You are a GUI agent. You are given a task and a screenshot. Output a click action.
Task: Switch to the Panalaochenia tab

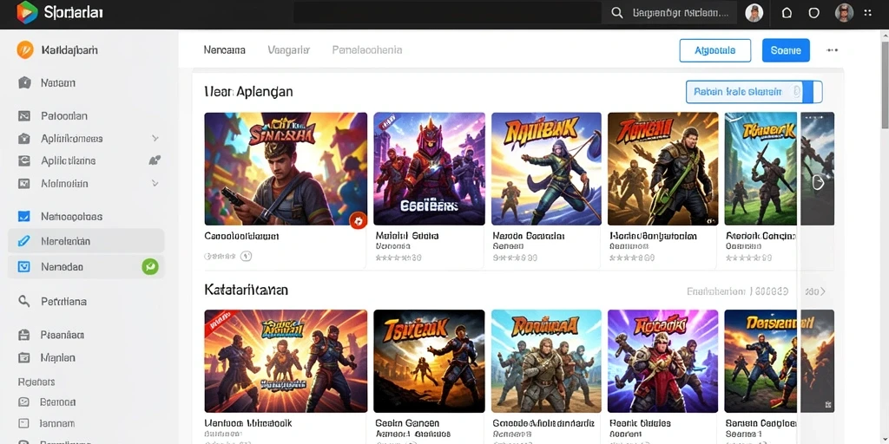tap(367, 49)
